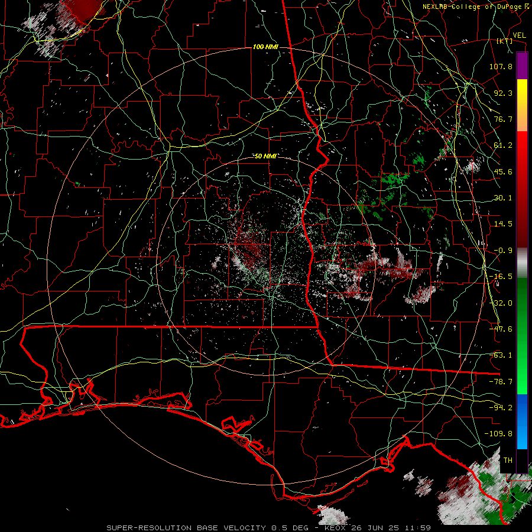Select the -109.8 velocity scale value
This screenshot has width=532, height=532.
tap(498, 434)
